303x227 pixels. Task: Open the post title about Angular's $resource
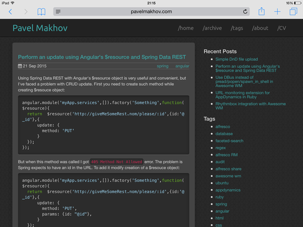(102, 57)
